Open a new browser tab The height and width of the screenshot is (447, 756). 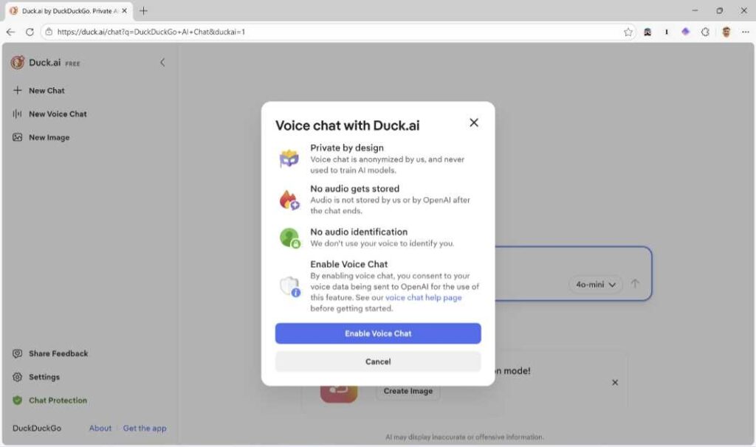pos(143,11)
